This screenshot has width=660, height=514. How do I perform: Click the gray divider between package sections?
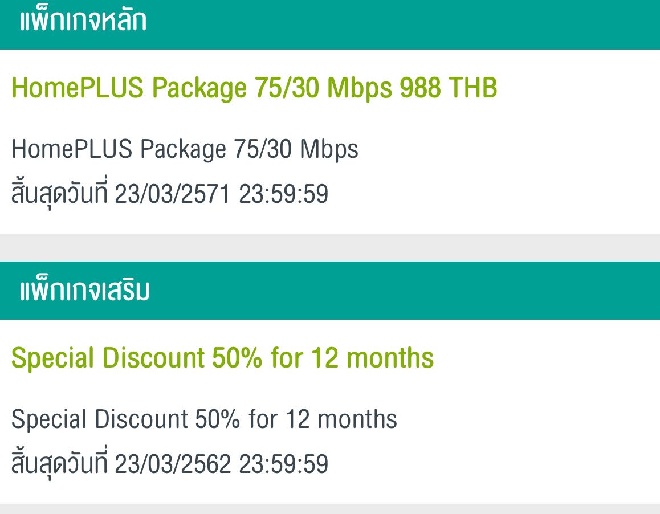[x=330, y=248]
